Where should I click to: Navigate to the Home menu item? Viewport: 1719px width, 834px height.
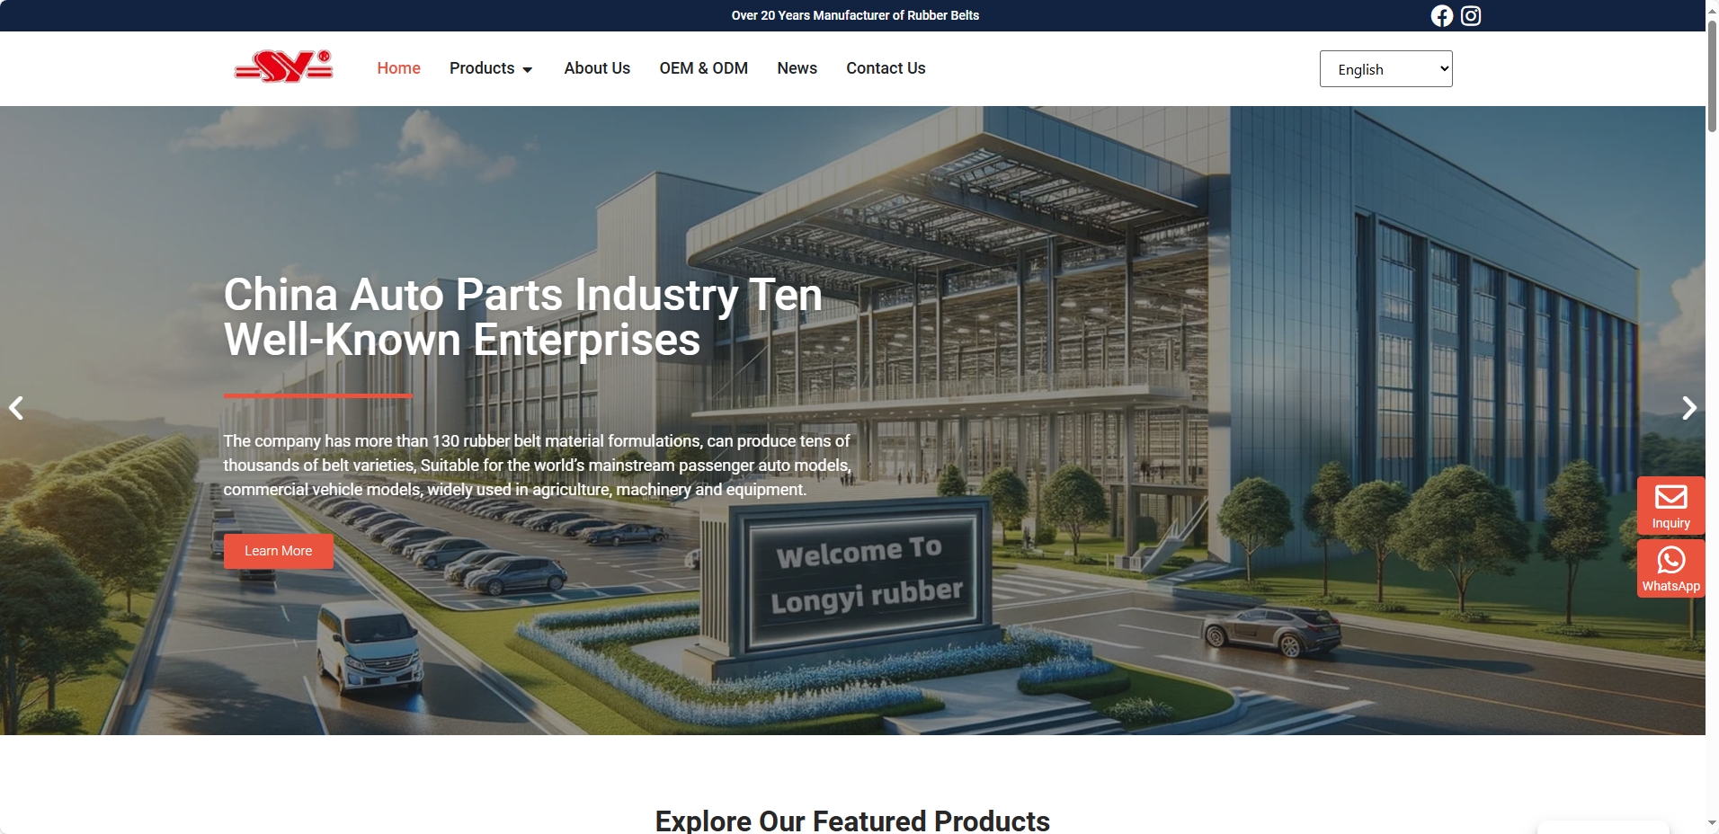point(398,68)
